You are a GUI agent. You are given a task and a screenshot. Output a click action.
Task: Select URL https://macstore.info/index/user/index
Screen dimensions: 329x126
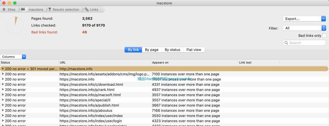(x=91, y=116)
